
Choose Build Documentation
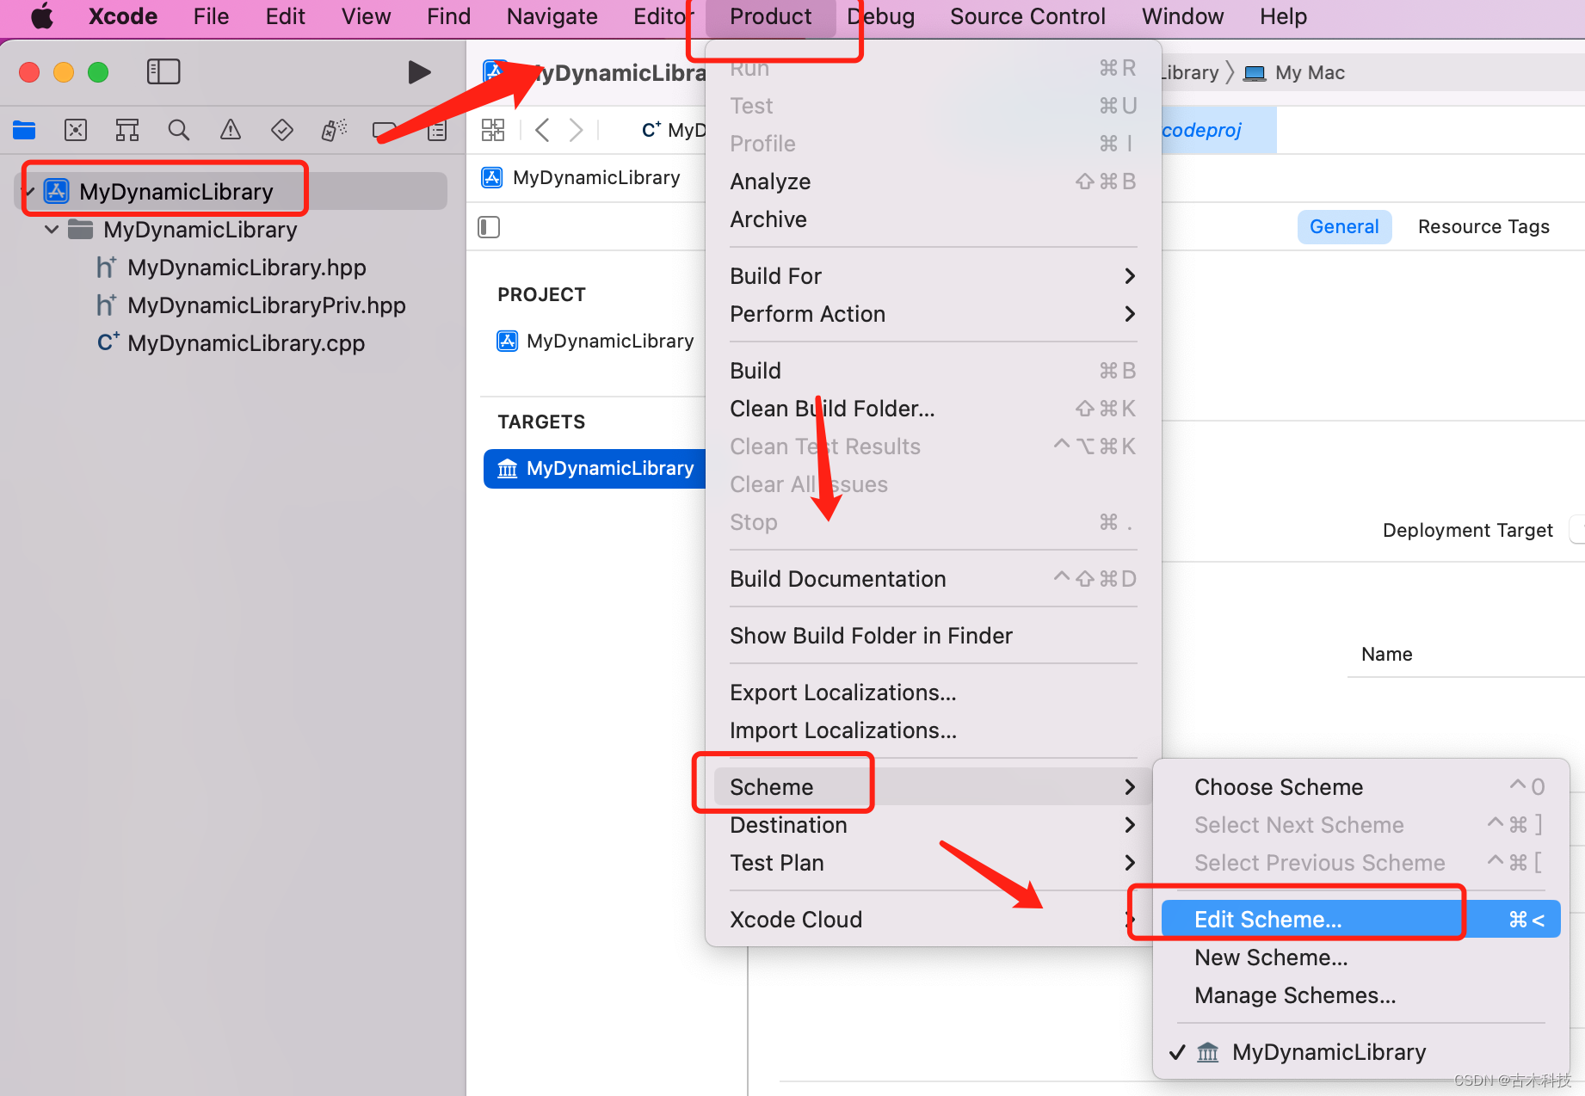(934, 579)
